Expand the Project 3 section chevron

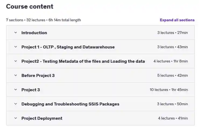tap(16, 90)
